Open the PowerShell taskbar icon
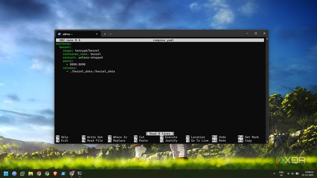Viewport: 317px width, 178px height. [63, 173]
